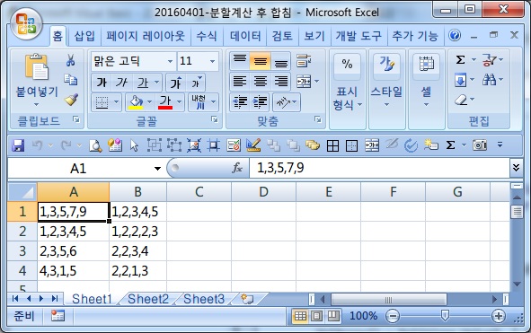531x333 pixels.
Task: Open the 수식 ribbon tab
Action: point(206,36)
